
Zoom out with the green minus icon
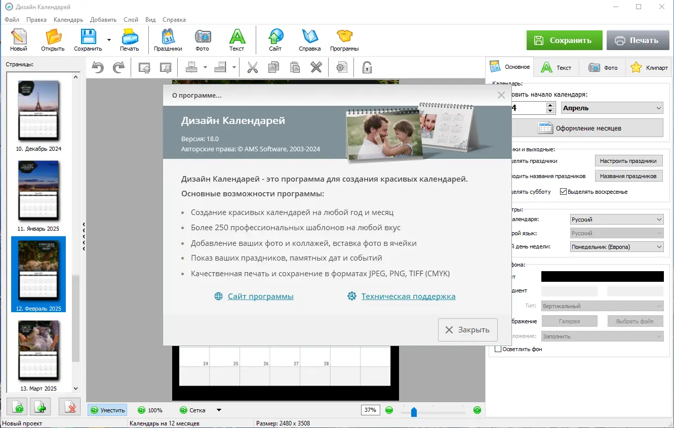(389, 410)
